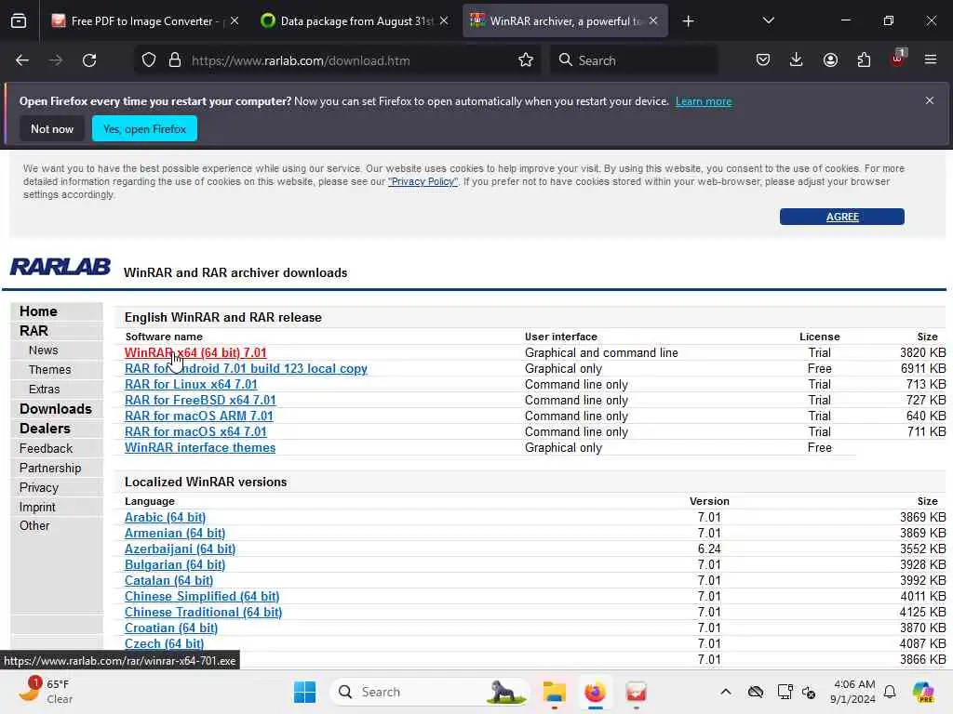The height and width of the screenshot is (714, 953).
Task: Download RAR for FreeBSD x64 7.01
Action: pos(200,400)
